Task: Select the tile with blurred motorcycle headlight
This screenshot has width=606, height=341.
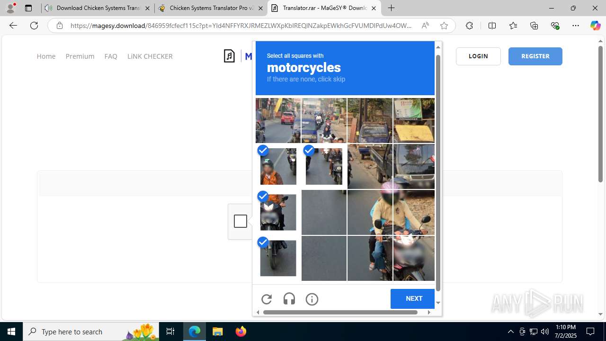Action: coord(414,258)
